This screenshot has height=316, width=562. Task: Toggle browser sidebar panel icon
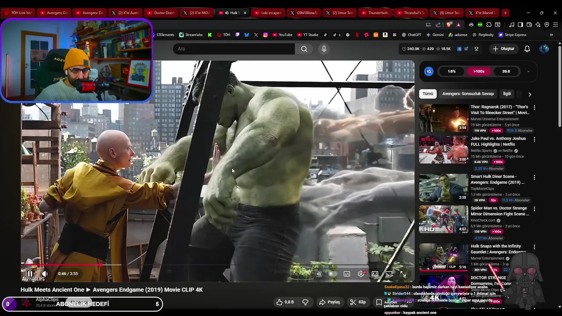(520, 25)
